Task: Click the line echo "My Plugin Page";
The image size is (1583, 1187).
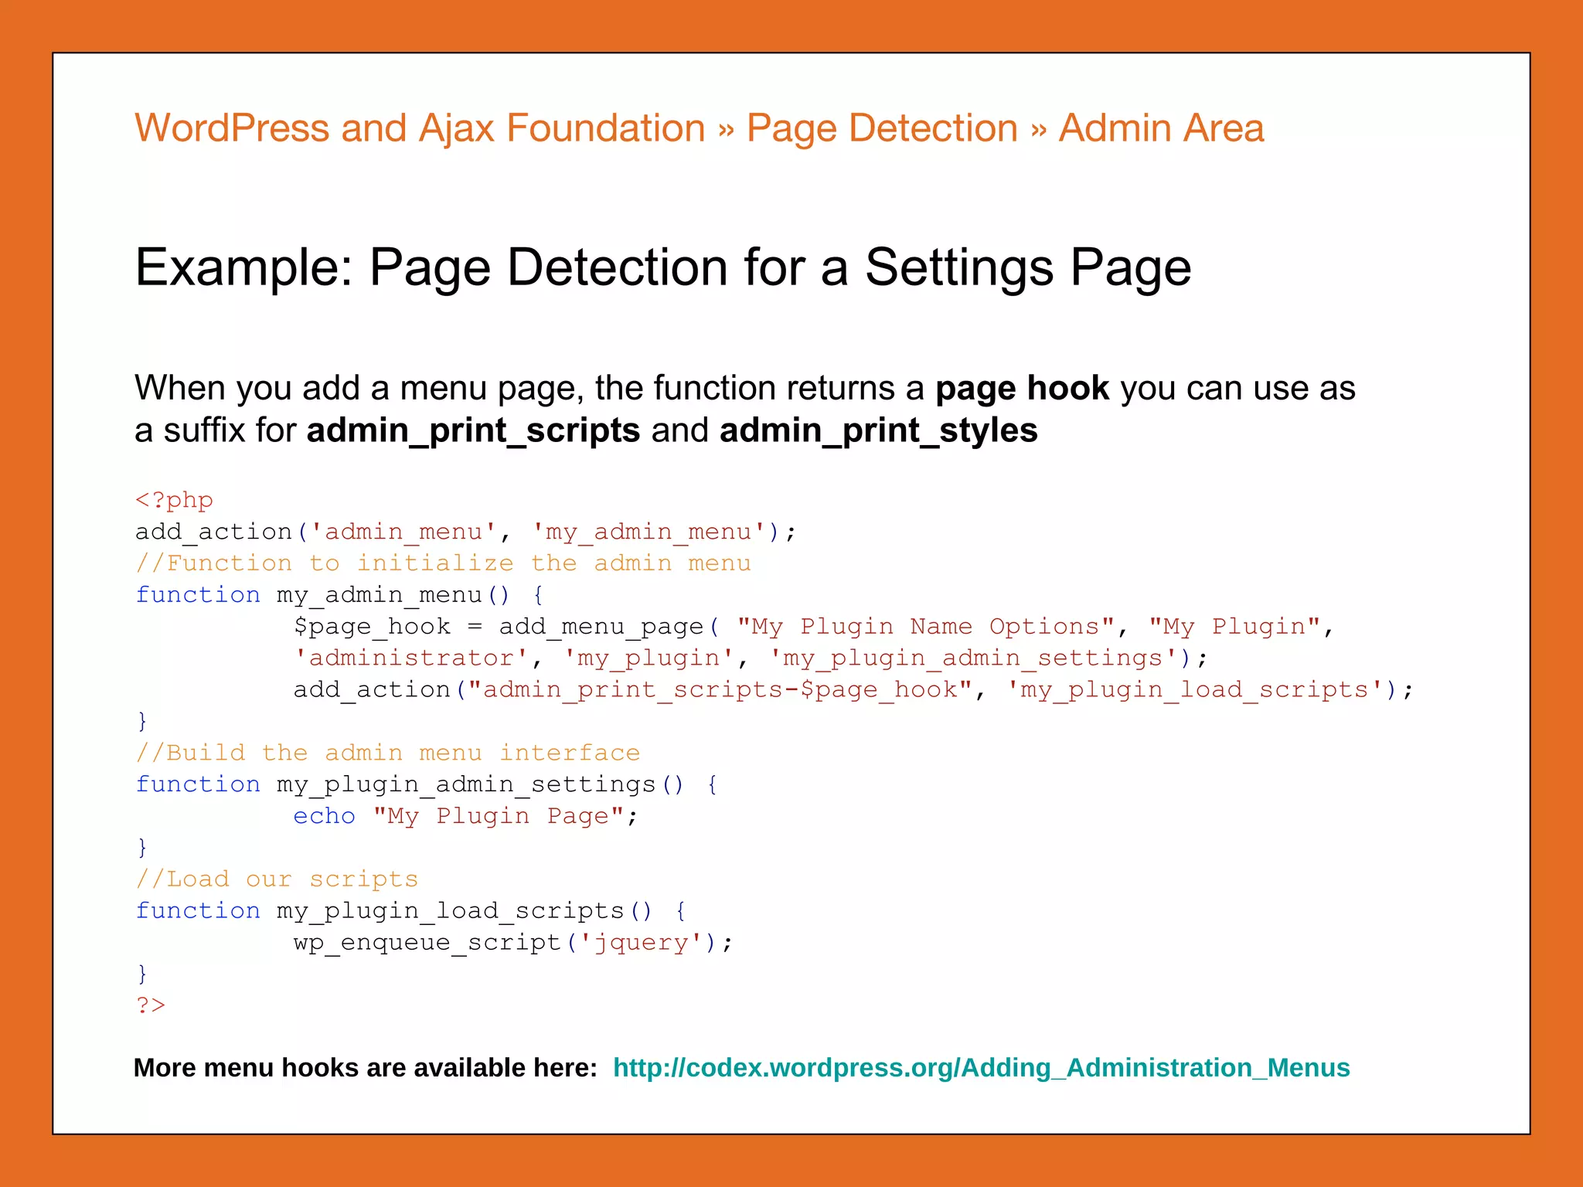Action: click(x=466, y=817)
